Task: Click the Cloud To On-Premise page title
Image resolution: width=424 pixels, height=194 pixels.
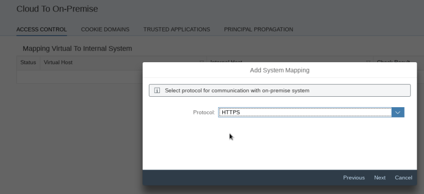Action: [57, 9]
